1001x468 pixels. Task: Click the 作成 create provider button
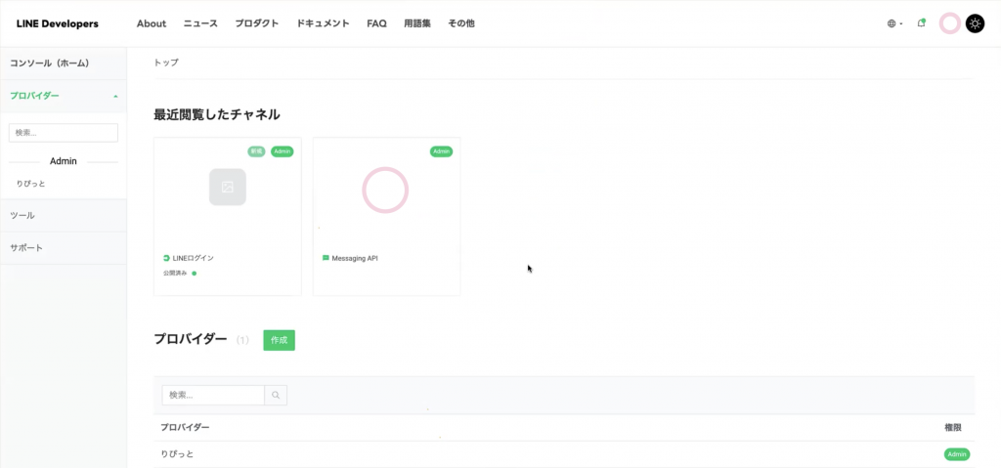(279, 340)
